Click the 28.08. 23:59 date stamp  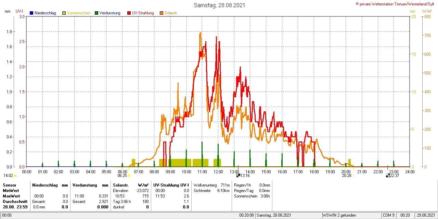15,207
